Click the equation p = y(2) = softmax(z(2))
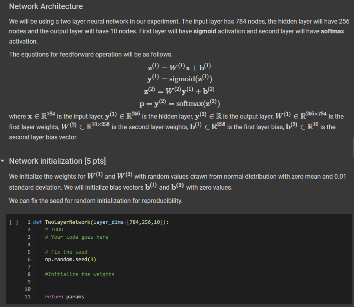The height and width of the screenshot is (307, 354). pyautogui.click(x=180, y=103)
